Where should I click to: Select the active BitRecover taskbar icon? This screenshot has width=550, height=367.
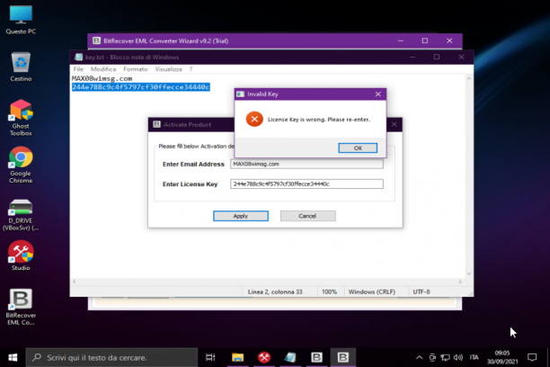(342, 357)
